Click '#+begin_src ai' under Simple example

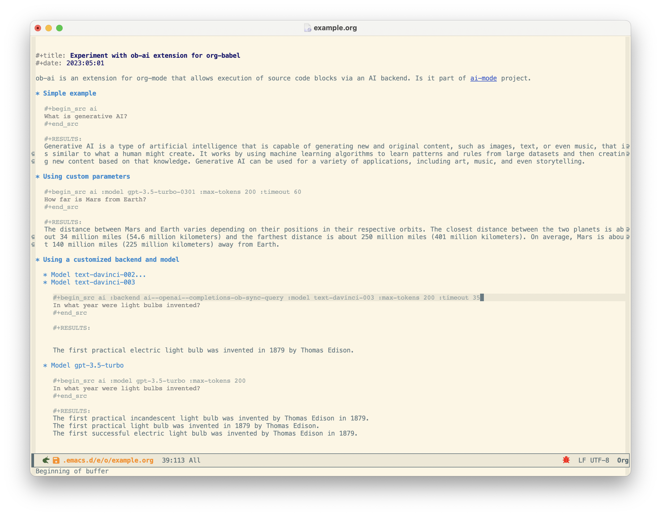pos(70,108)
